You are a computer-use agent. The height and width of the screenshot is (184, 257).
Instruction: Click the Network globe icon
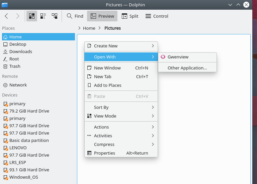tap(5, 85)
